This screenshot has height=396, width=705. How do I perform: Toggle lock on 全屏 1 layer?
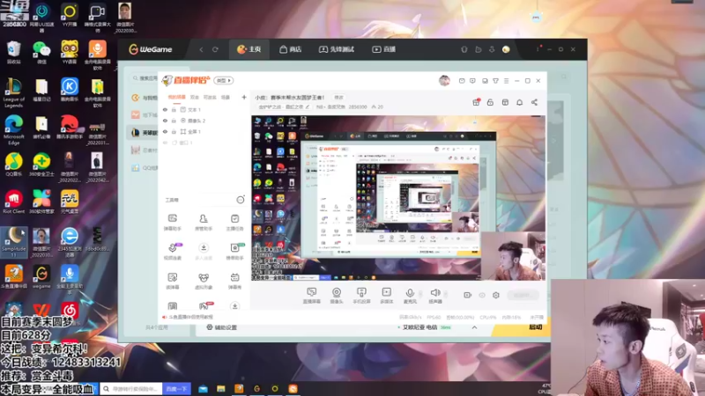coord(174,131)
